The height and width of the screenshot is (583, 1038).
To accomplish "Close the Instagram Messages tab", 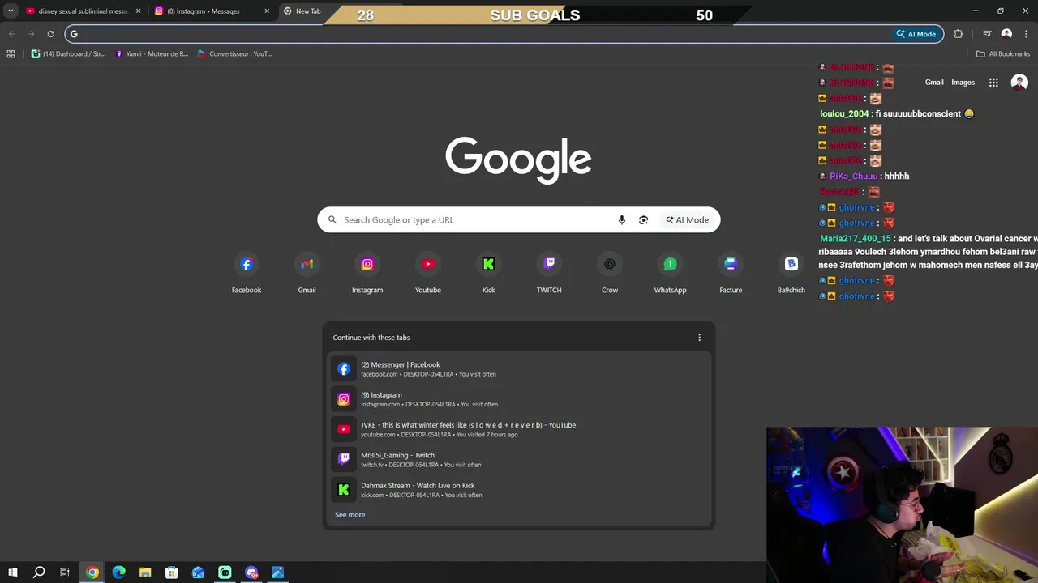I will click(x=267, y=11).
